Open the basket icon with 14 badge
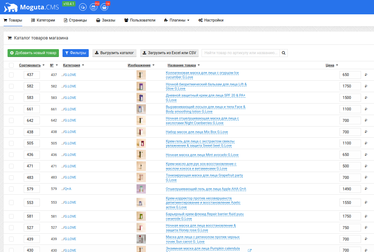Image resolution: width=374 pixels, height=252 pixels. (104, 7)
